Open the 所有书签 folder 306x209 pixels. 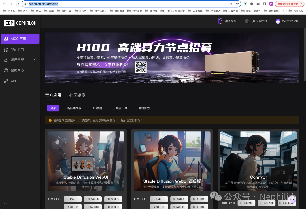click(x=296, y=11)
